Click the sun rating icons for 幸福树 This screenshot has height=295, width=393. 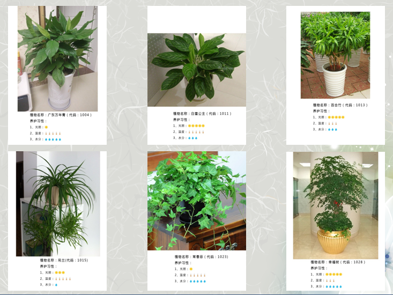(334, 275)
